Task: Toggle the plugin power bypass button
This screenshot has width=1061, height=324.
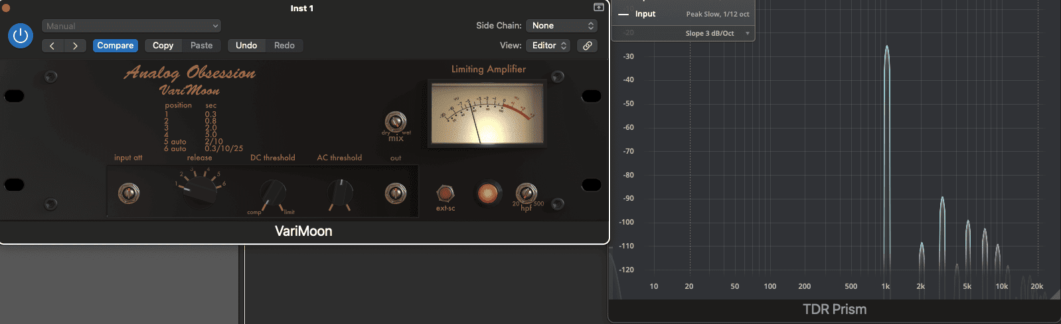Action: (x=21, y=36)
